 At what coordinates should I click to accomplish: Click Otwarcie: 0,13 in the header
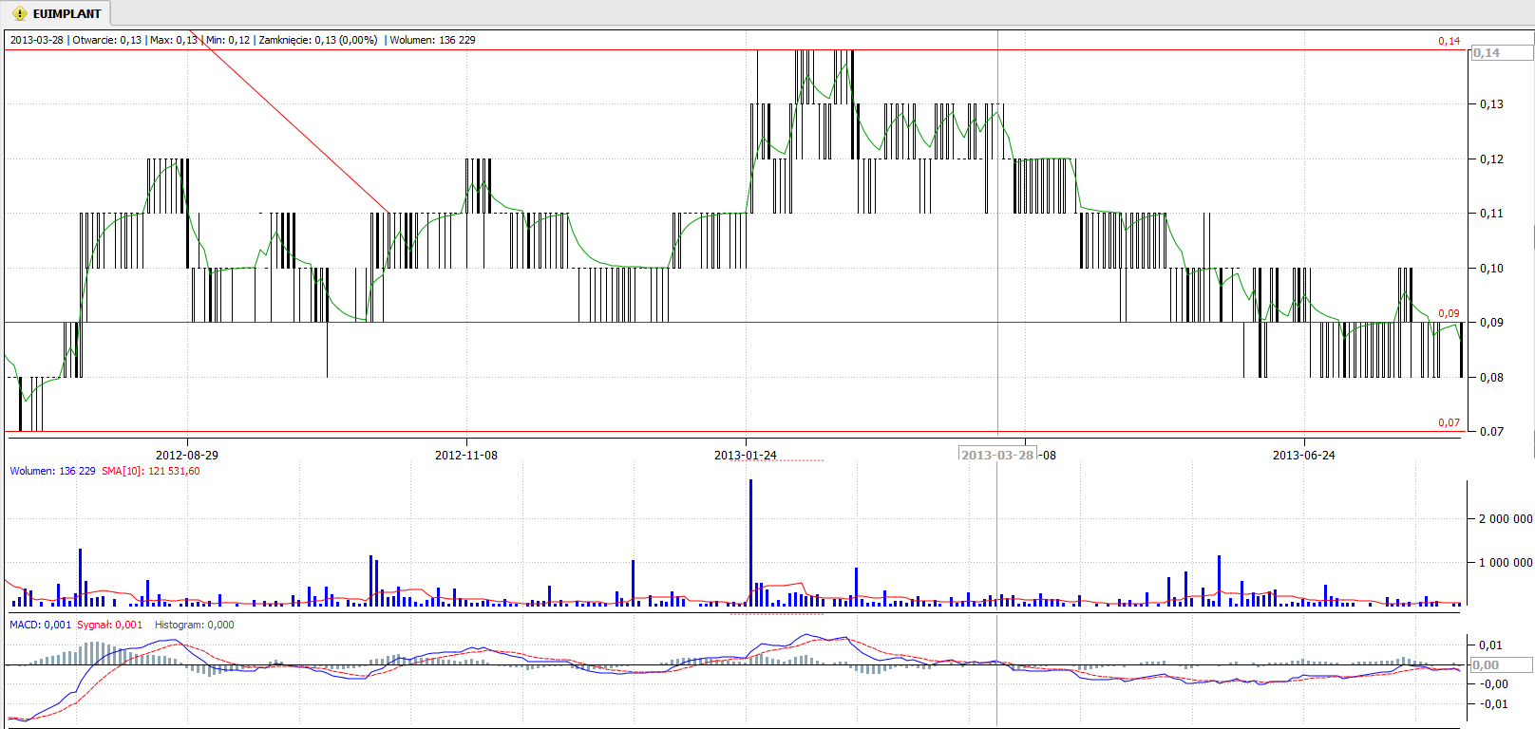pos(106,40)
